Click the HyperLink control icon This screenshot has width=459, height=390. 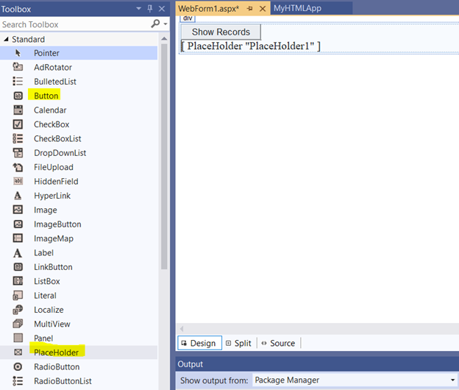(18, 196)
